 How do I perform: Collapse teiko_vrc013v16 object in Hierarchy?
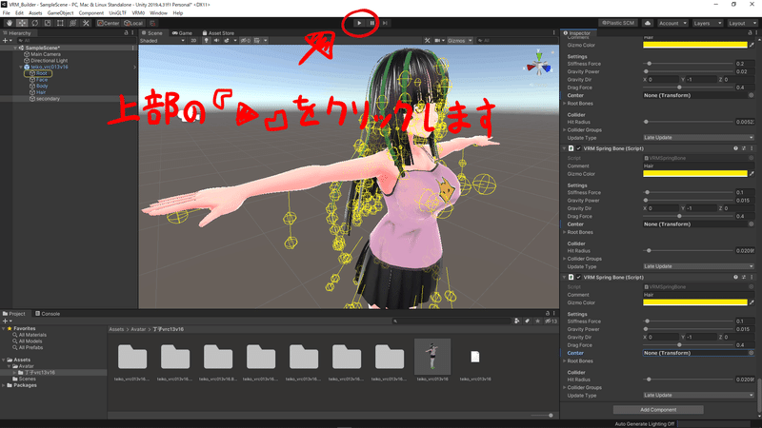coord(21,67)
